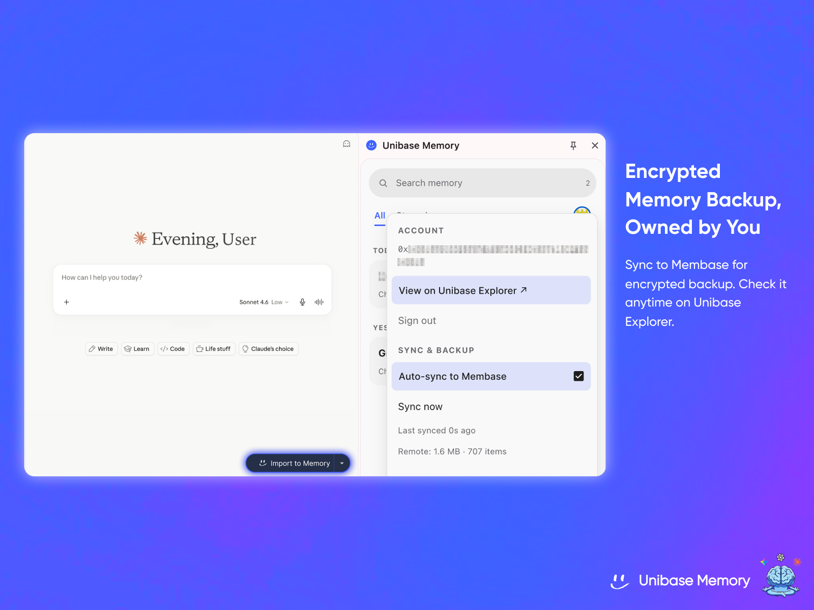Select the Claude's choice chip
The height and width of the screenshot is (610, 814).
pyautogui.click(x=269, y=349)
